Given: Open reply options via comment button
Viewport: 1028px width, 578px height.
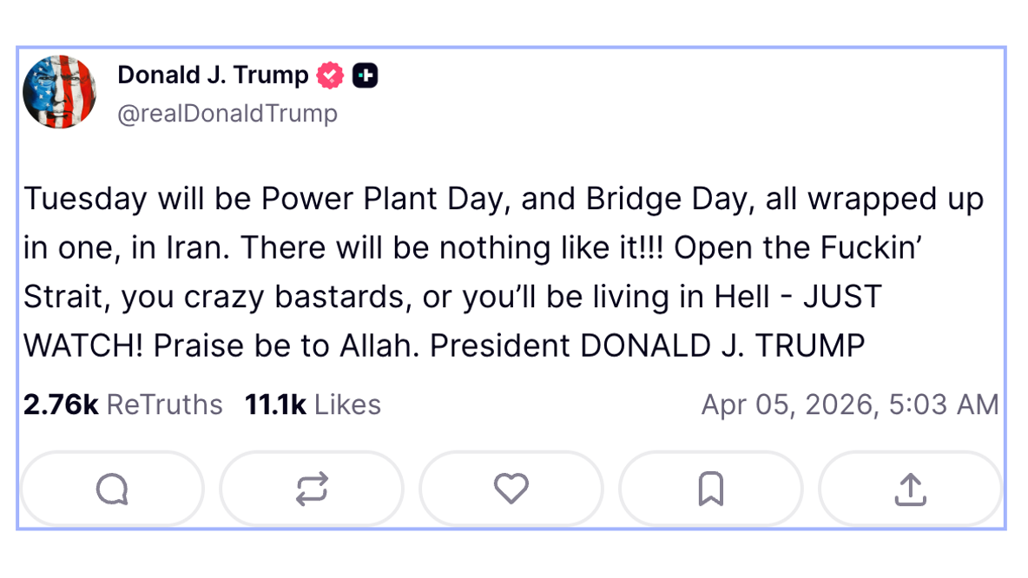Looking at the screenshot, I should tap(111, 488).
